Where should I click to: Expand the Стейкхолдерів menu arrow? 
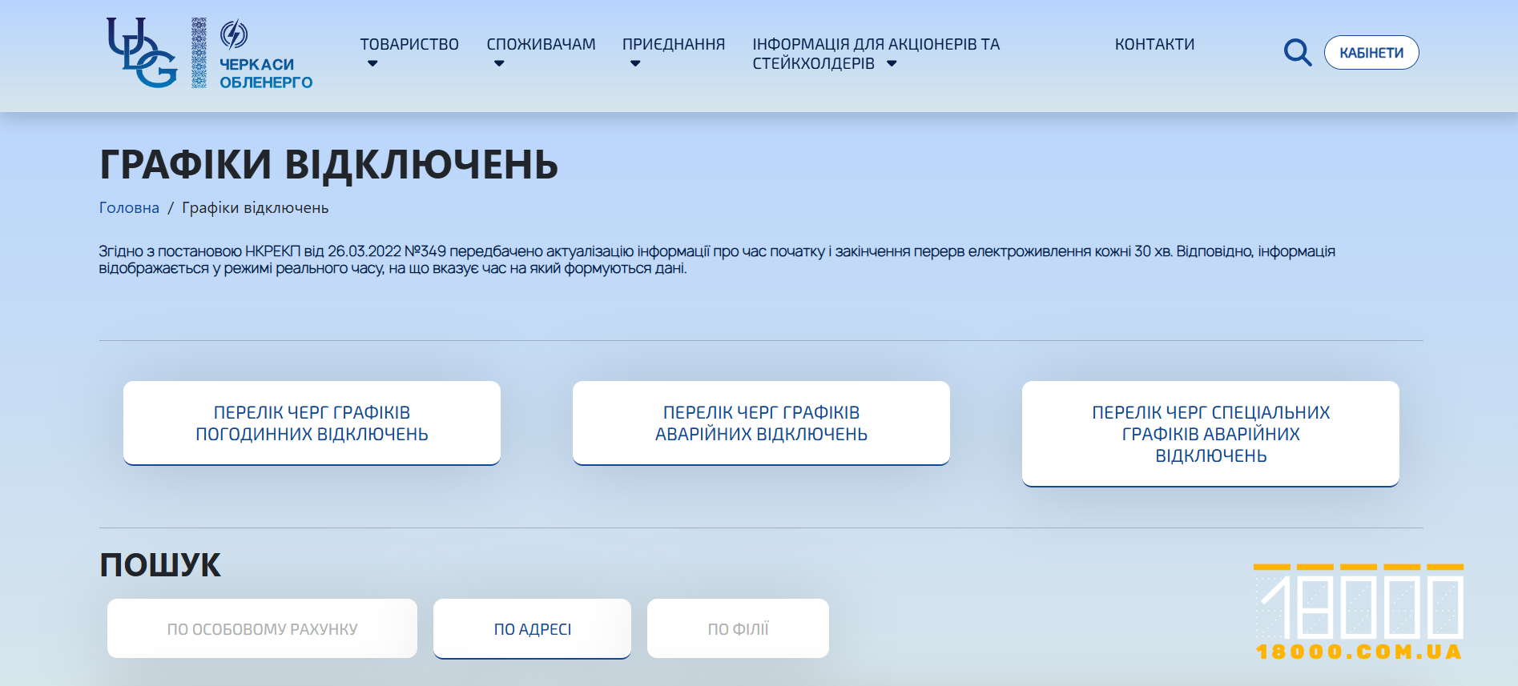click(892, 64)
